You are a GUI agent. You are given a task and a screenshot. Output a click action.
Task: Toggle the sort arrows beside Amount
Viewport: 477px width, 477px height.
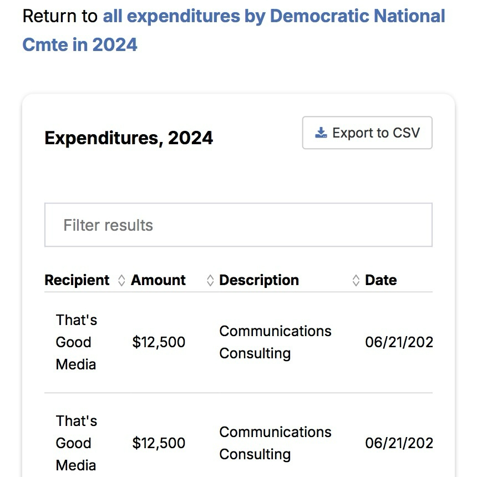point(210,281)
